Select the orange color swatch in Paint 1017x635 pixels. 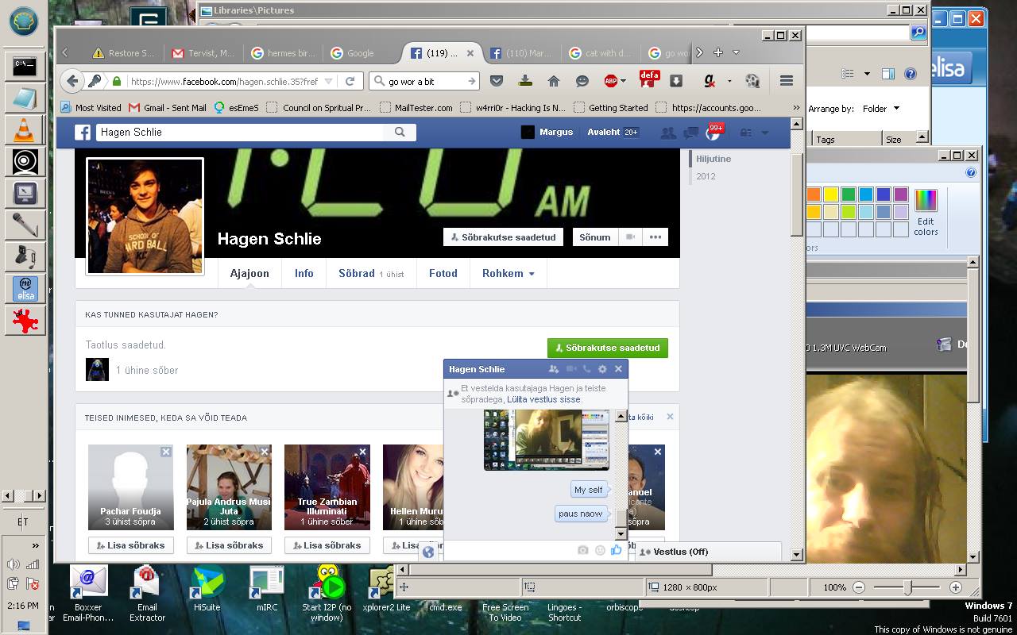coord(814,194)
